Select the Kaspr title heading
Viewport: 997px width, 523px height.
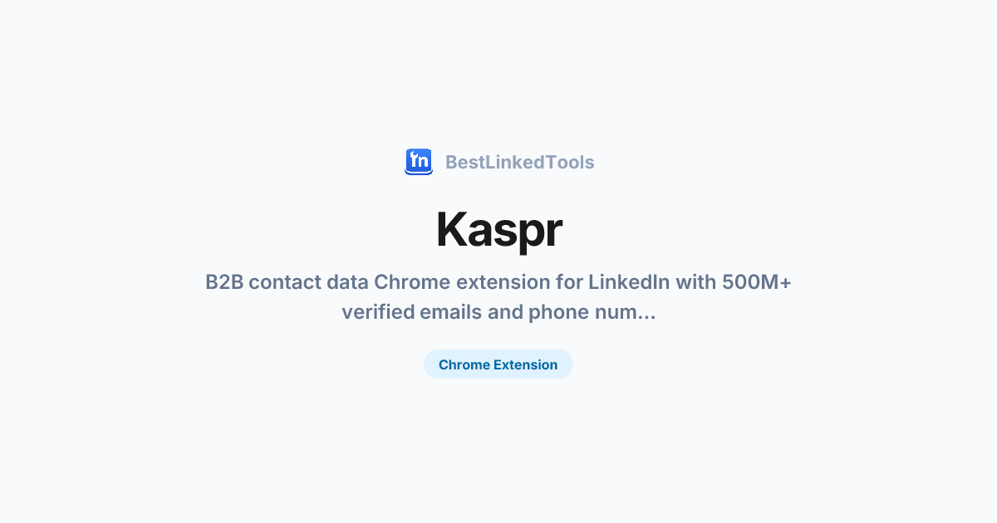498,230
